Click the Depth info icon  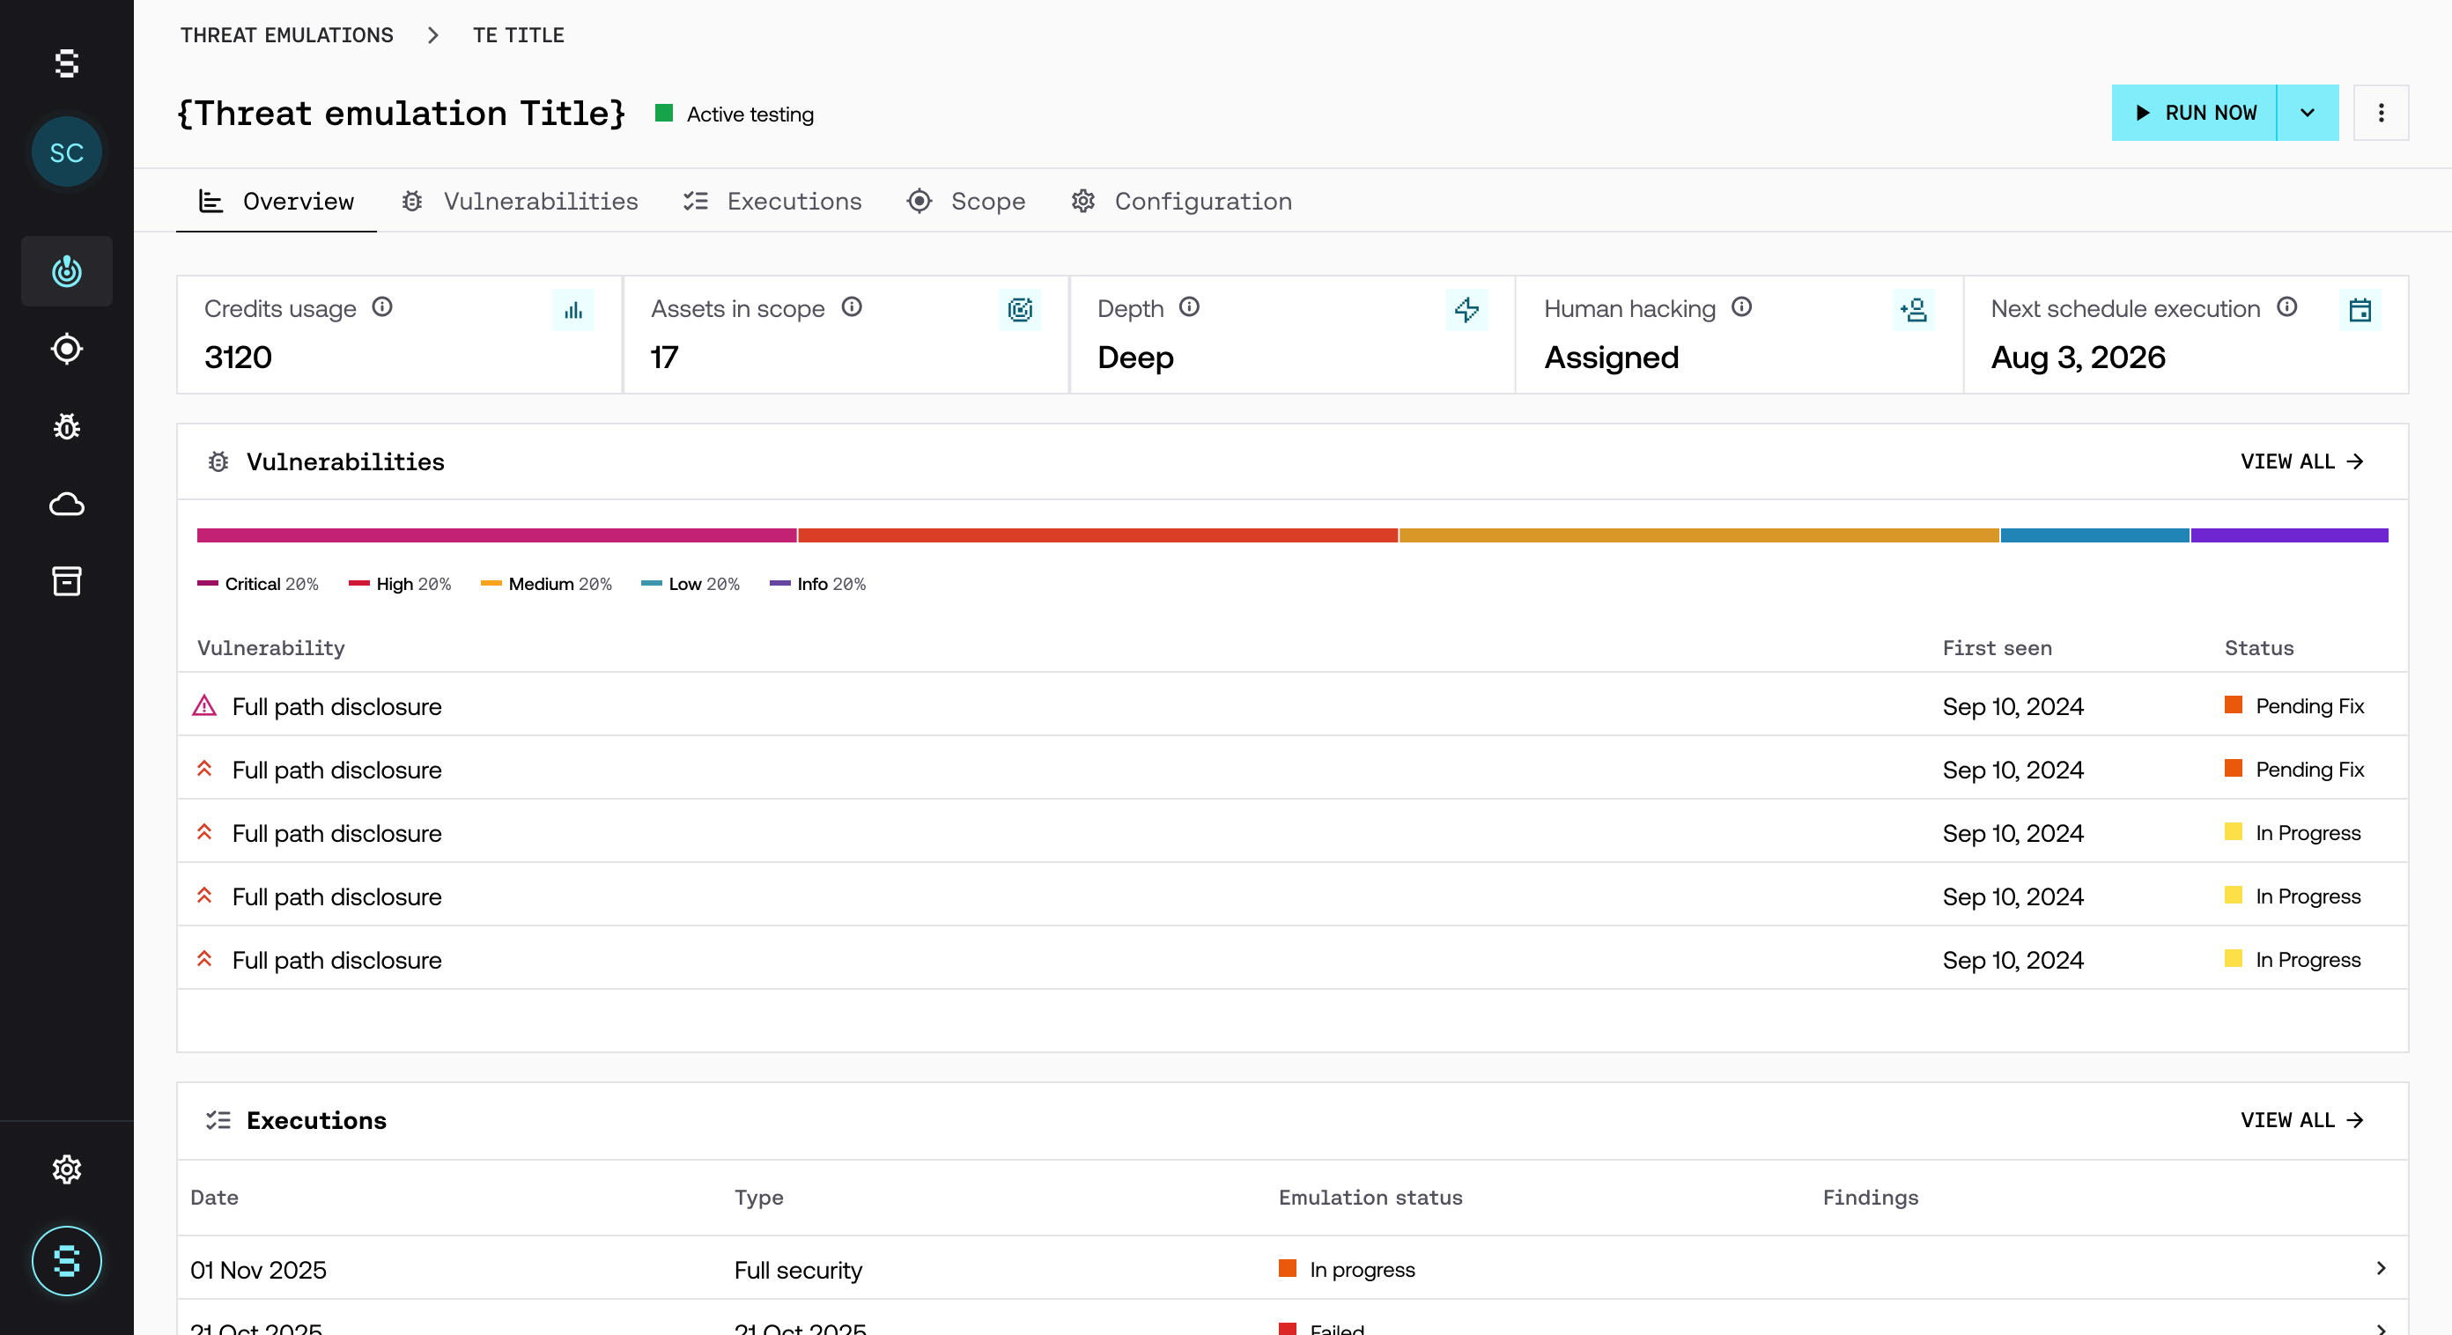point(1189,307)
